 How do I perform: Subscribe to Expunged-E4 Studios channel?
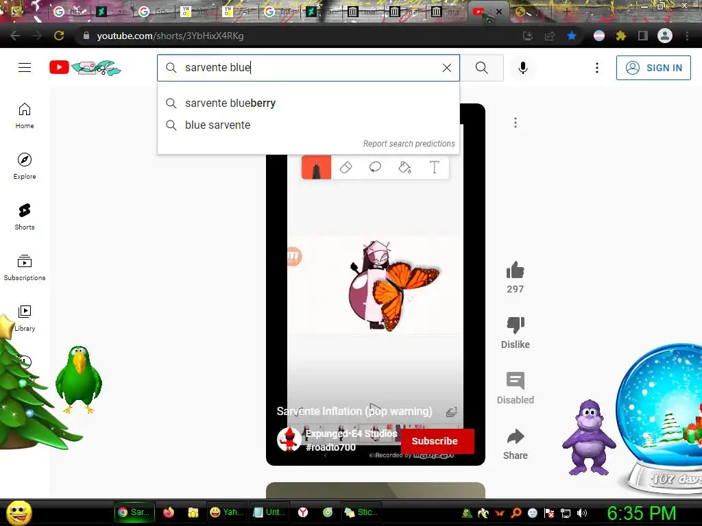coord(437,441)
